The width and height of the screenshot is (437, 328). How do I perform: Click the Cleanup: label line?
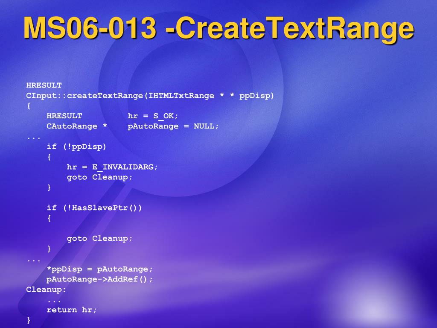[46, 290]
